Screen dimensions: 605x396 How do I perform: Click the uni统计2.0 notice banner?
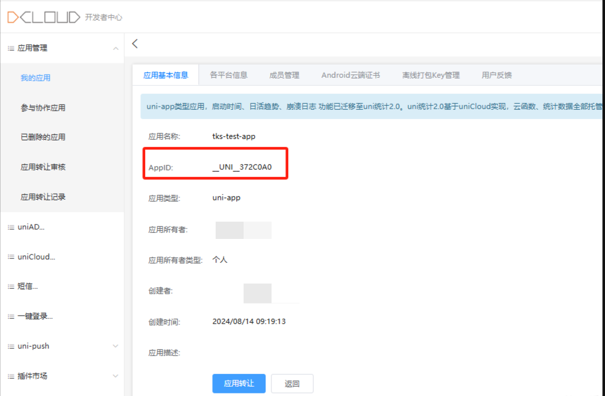371,106
